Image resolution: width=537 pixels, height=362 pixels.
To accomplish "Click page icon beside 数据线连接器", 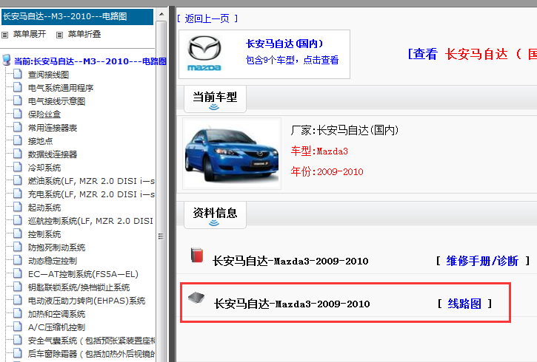I will [x=18, y=154].
